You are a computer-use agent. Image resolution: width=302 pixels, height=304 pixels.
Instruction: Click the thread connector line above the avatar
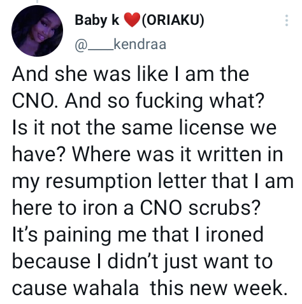[38, 2]
